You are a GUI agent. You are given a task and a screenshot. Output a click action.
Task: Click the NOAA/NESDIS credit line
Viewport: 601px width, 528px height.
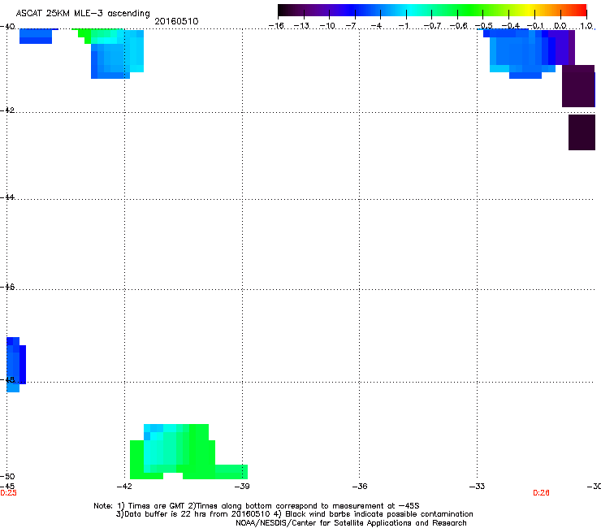point(351,523)
